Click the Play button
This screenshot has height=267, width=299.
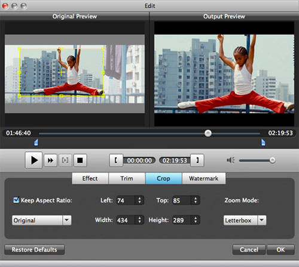[x=33, y=160]
